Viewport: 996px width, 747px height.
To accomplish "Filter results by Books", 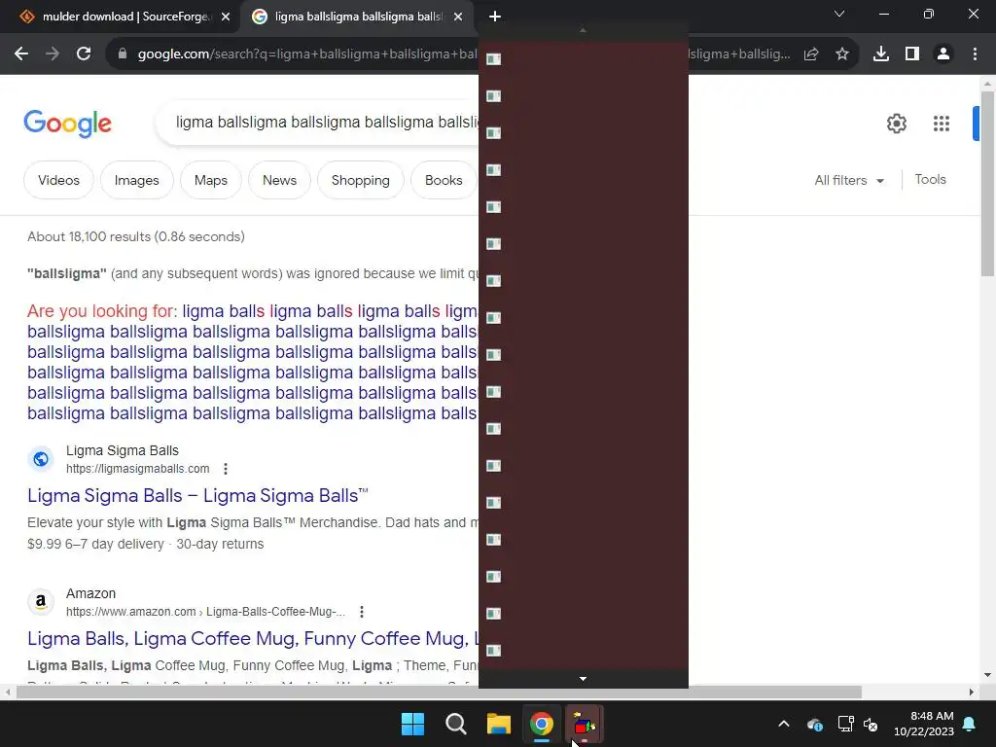I will click(444, 180).
